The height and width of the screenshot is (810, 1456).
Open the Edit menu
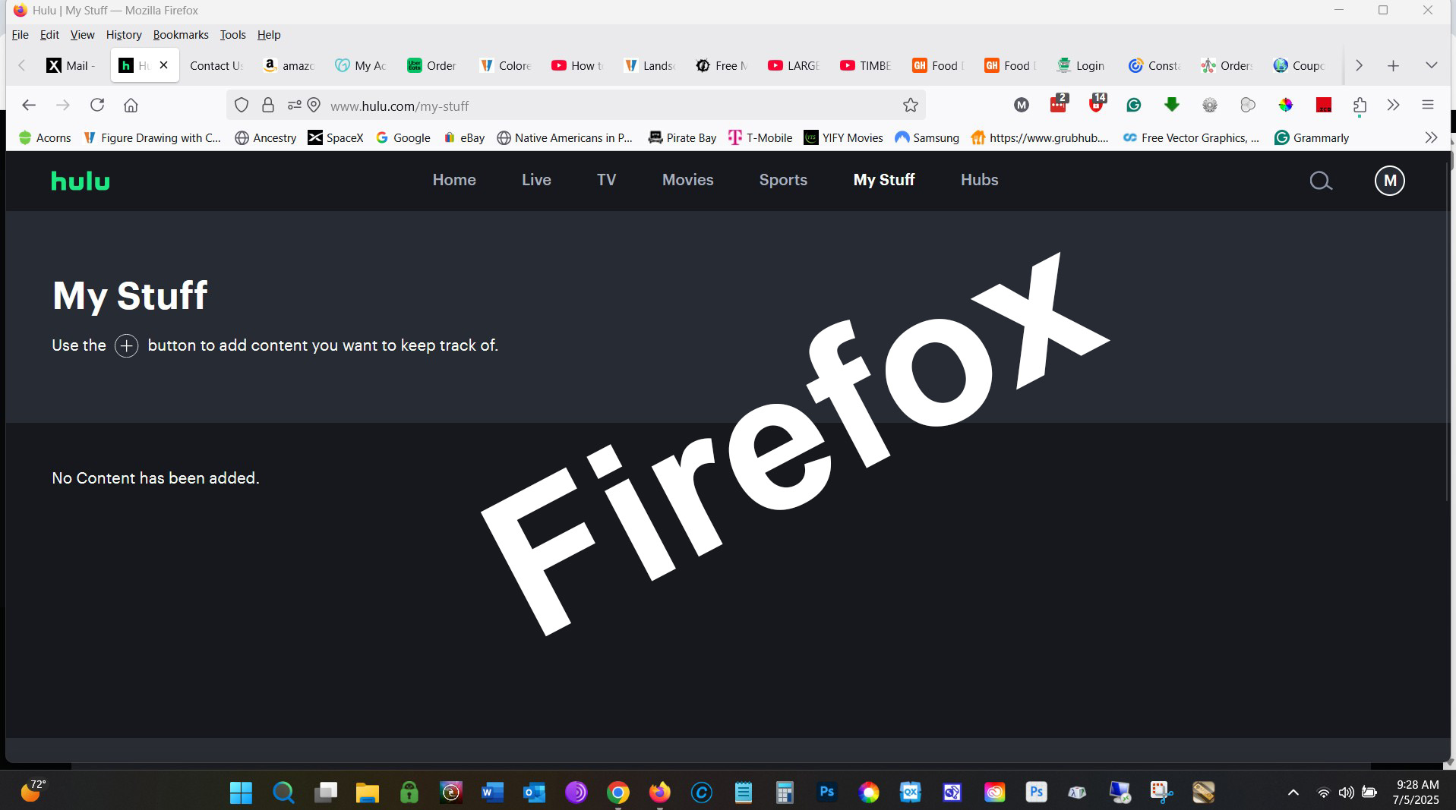point(49,35)
